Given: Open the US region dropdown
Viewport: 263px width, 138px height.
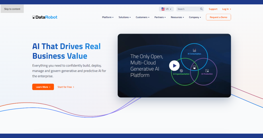Looking at the screenshot, I should [166, 9].
